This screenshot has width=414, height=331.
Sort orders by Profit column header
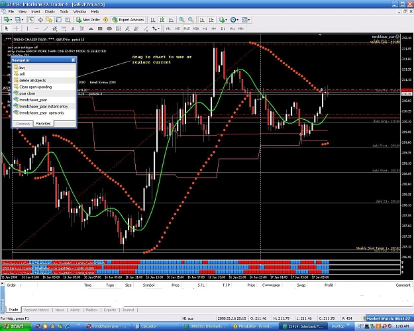pos(329,285)
